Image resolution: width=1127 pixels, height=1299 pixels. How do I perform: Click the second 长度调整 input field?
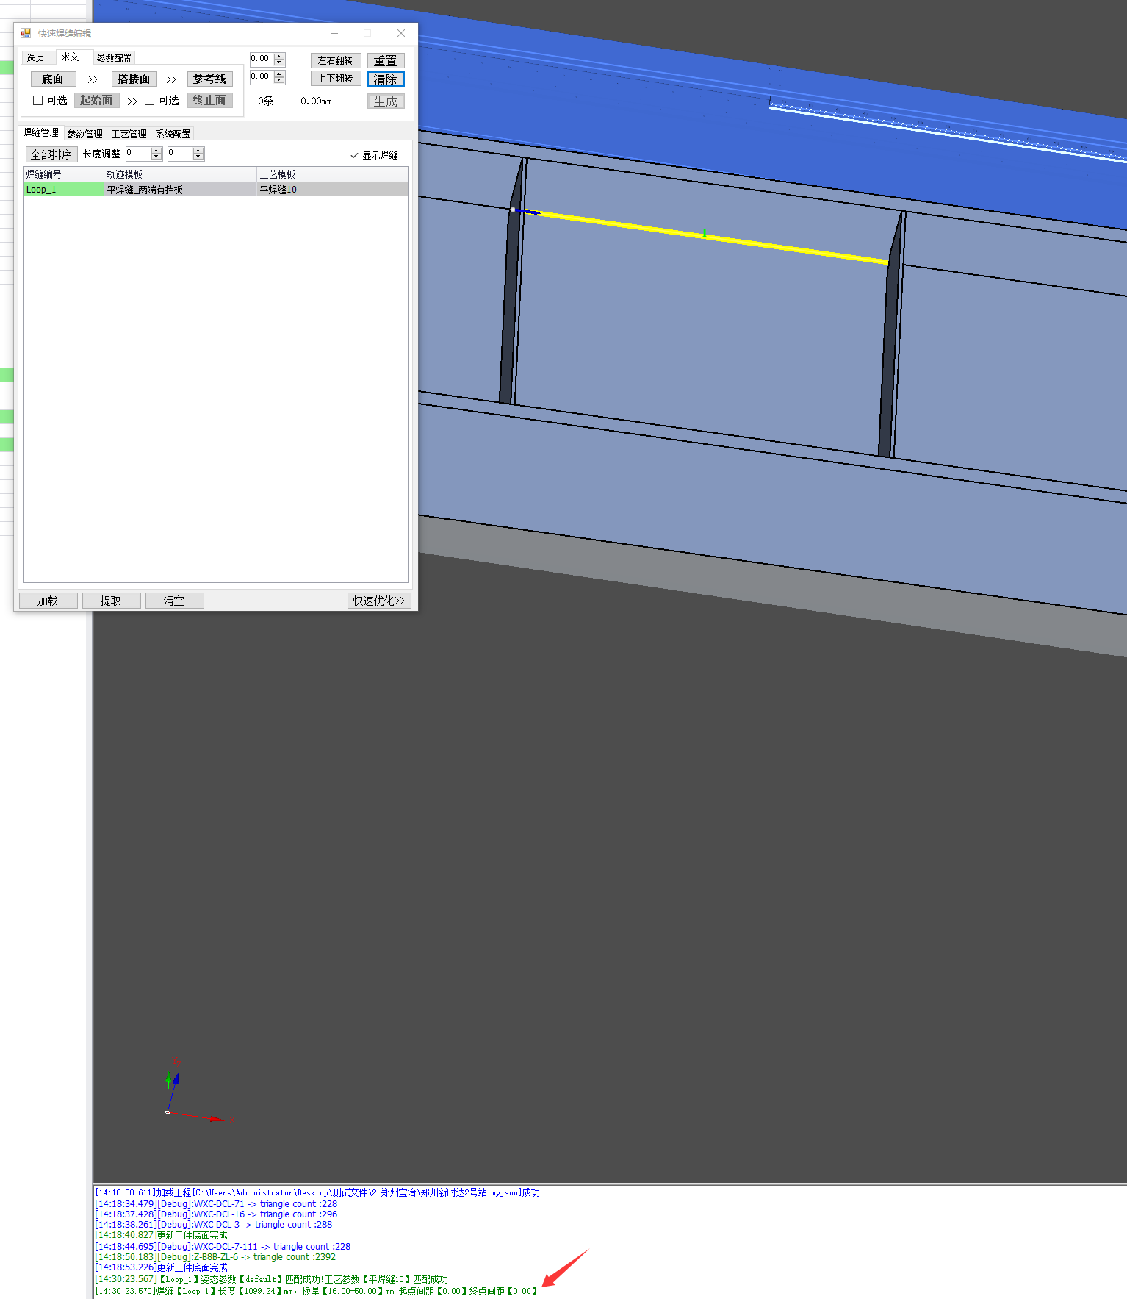point(180,154)
